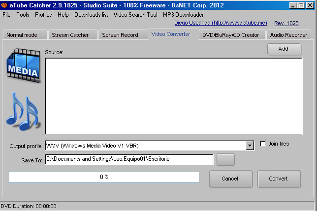
Task: Open the Tools menu
Action: (x=23, y=15)
